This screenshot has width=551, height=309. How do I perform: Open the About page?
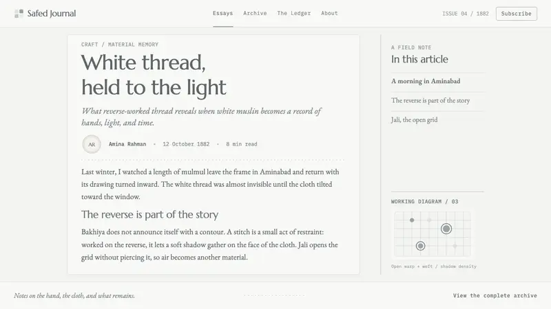click(x=329, y=13)
